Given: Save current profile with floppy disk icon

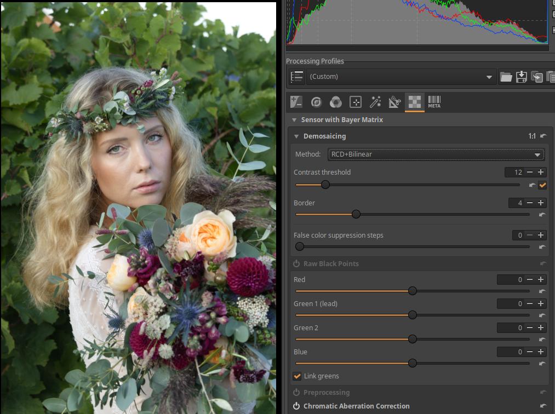Looking at the screenshot, I should 522,77.
